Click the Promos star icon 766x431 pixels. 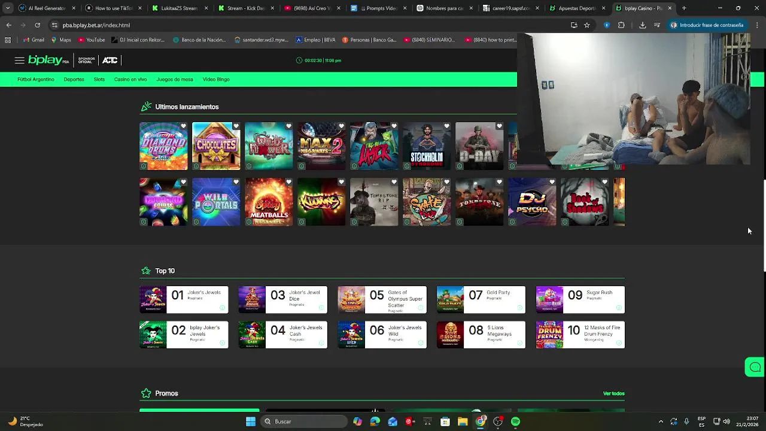point(146,393)
